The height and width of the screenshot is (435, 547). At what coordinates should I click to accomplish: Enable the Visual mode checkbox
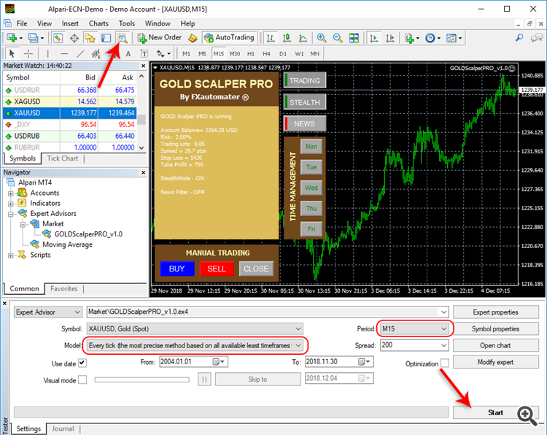(x=82, y=380)
